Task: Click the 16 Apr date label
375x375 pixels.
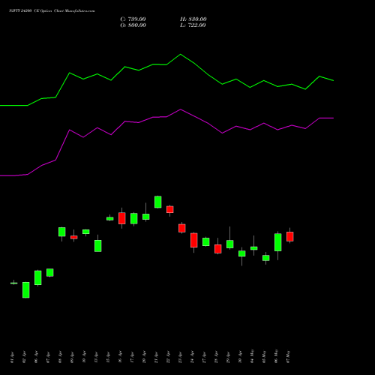Action: 120,358
